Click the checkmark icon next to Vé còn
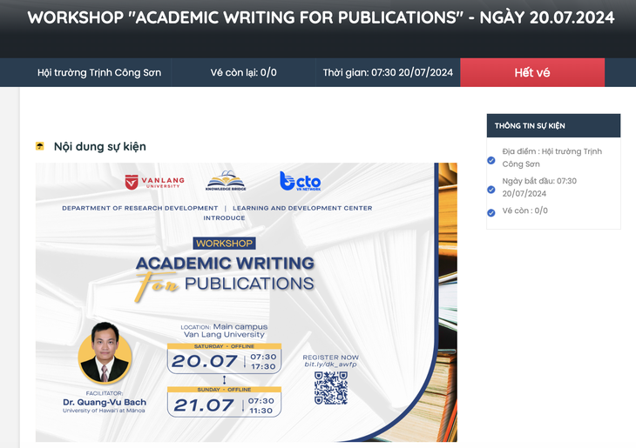 coord(491,212)
